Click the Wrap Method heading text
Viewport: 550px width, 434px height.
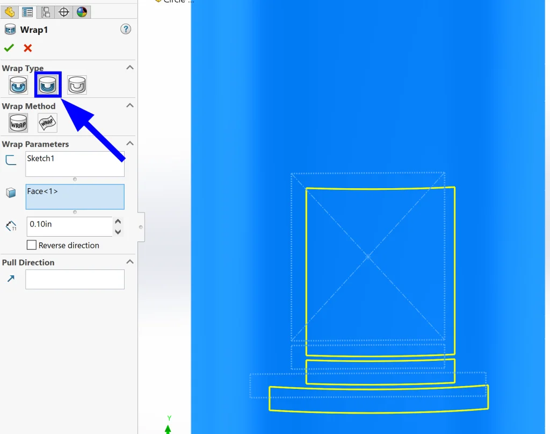click(x=29, y=106)
